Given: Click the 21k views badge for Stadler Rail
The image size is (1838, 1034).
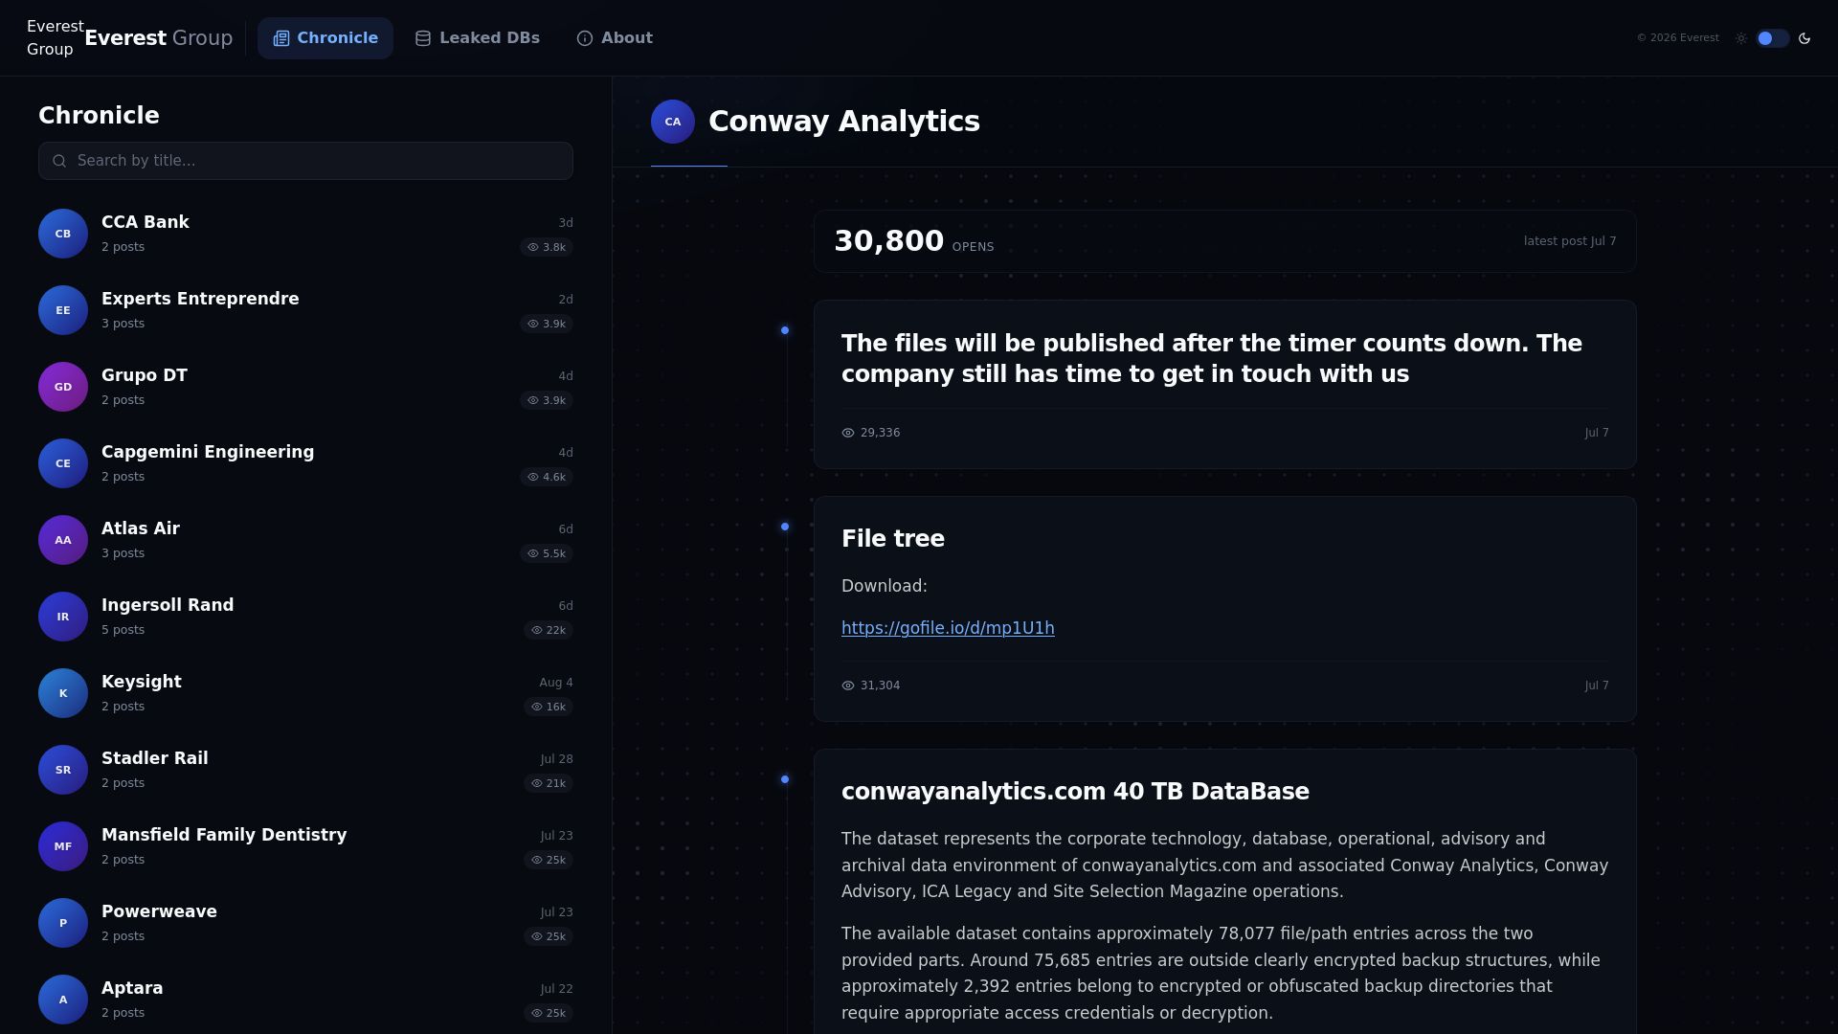Looking at the screenshot, I should click(549, 783).
